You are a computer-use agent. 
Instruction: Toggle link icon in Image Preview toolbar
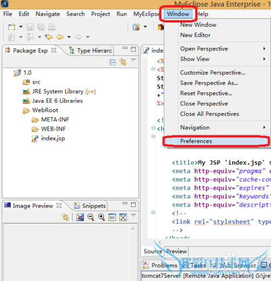click(x=66, y=217)
